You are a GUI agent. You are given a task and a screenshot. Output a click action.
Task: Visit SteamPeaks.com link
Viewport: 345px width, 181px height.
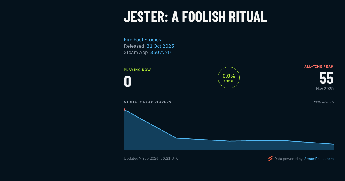(x=319, y=159)
